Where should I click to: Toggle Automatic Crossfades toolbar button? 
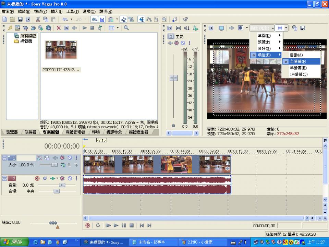102,20
